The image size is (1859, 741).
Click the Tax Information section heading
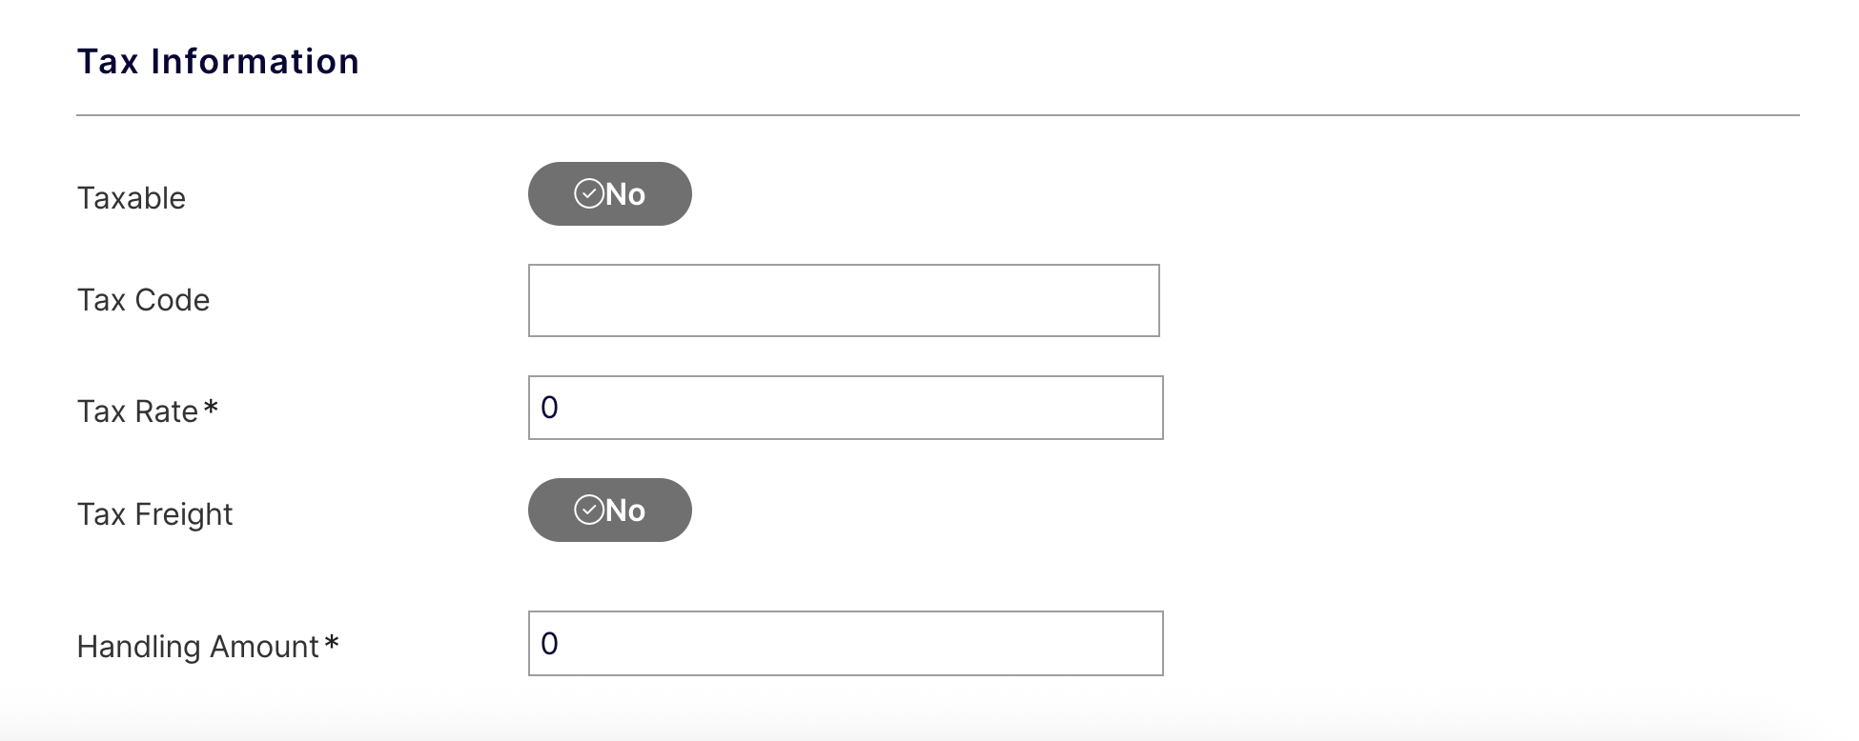point(218,62)
